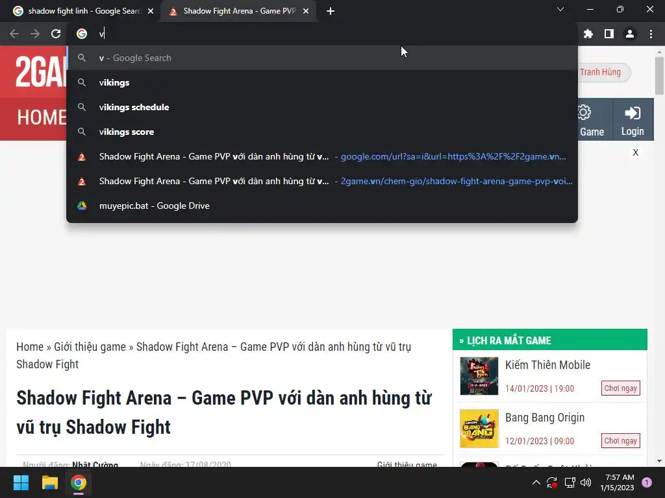The height and width of the screenshot is (498, 665).
Task: Open File Explorer from the taskbar
Action: pyautogui.click(x=49, y=482)
